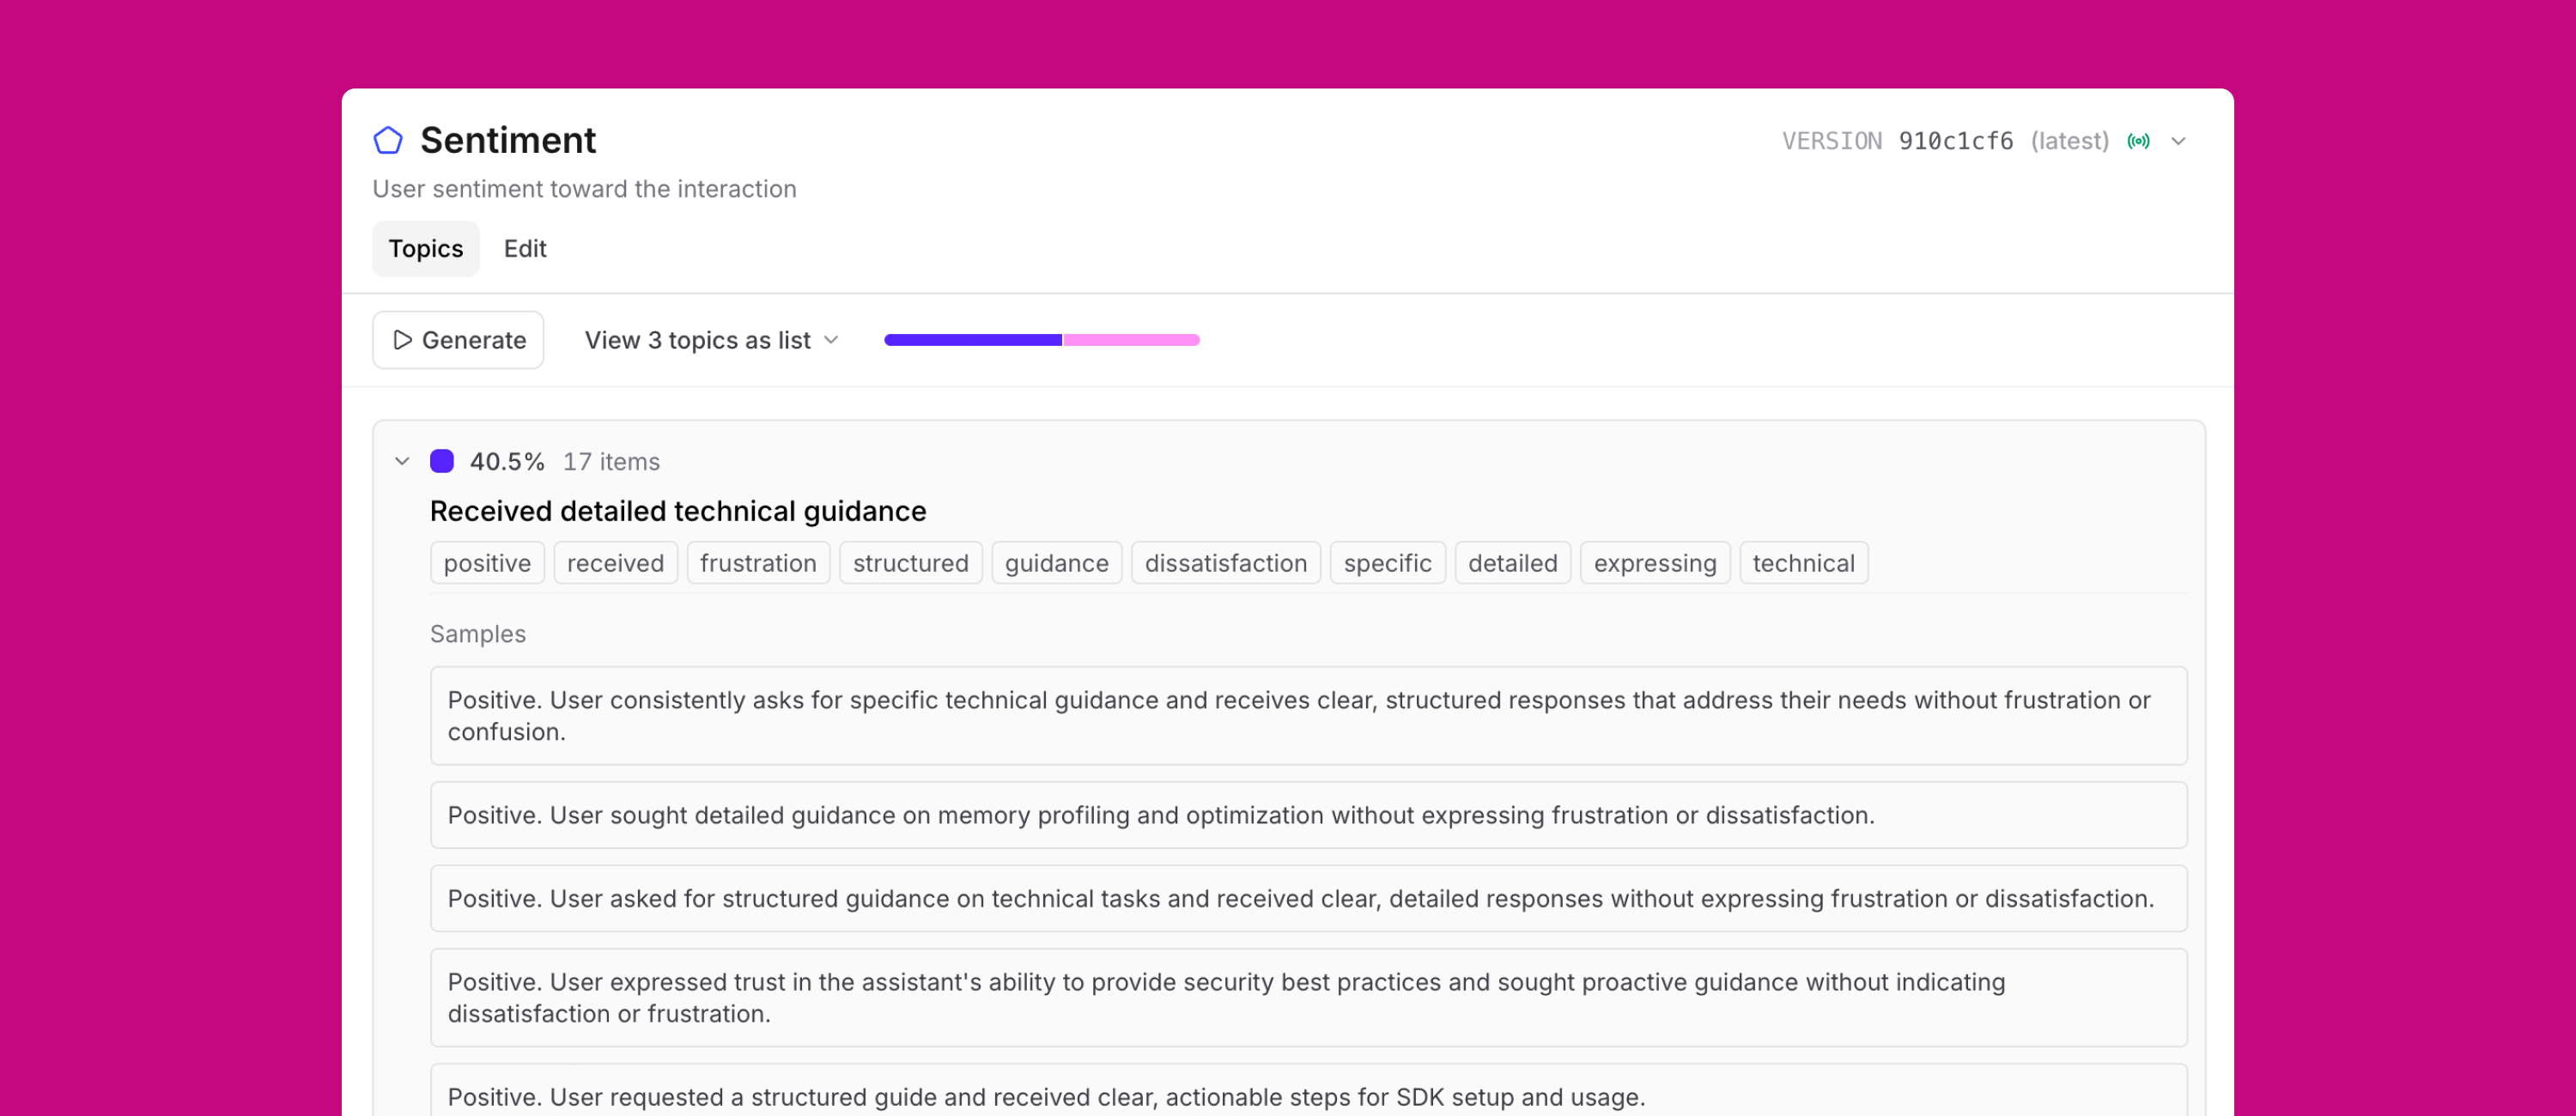2576x1116 pixels.
Task: Click version hash 910c1cf6
Action: point(1955,141)
